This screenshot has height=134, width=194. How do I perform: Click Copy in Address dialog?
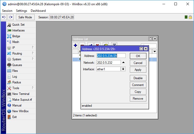[x=138, y=92]
